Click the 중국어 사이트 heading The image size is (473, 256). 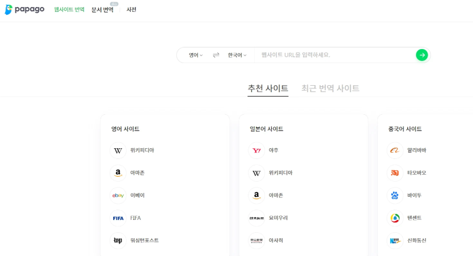[405, 129]
